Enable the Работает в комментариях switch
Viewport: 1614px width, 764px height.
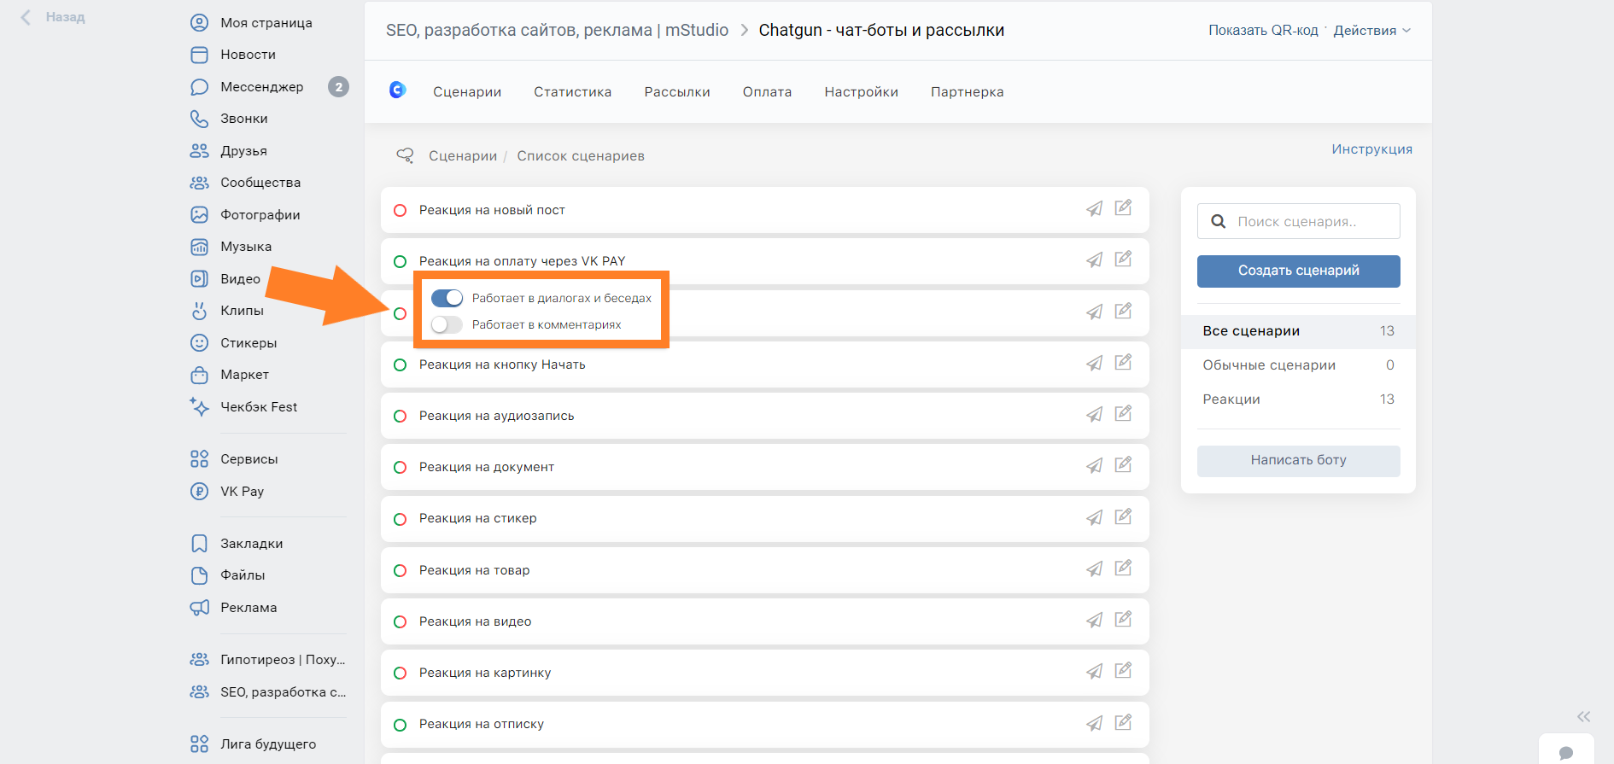click(x=447, y=324)
